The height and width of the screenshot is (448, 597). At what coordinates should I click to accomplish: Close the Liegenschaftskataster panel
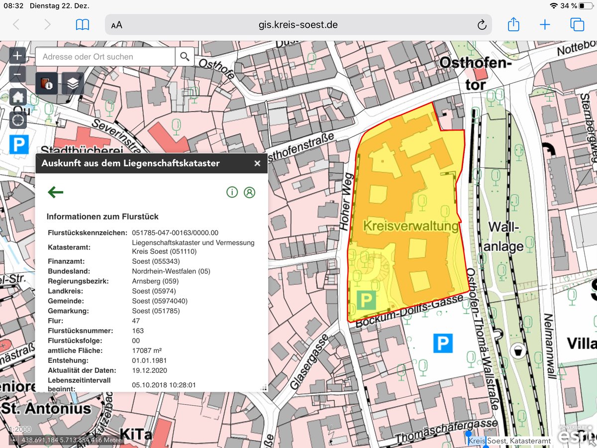tap(257, 163)
